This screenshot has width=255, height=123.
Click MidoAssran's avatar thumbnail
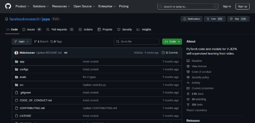pos(16,53)
